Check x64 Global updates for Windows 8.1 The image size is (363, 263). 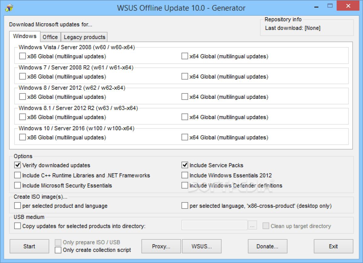[185, 117]
